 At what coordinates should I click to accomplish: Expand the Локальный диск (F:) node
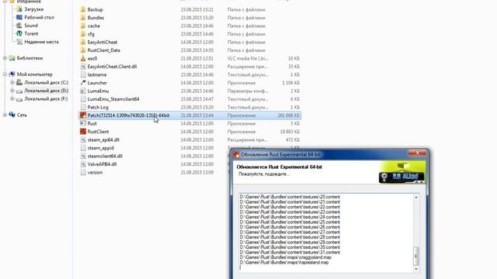(x=12, y=98)
